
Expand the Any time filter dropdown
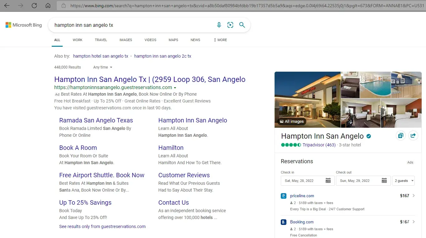tap(103, 67)
